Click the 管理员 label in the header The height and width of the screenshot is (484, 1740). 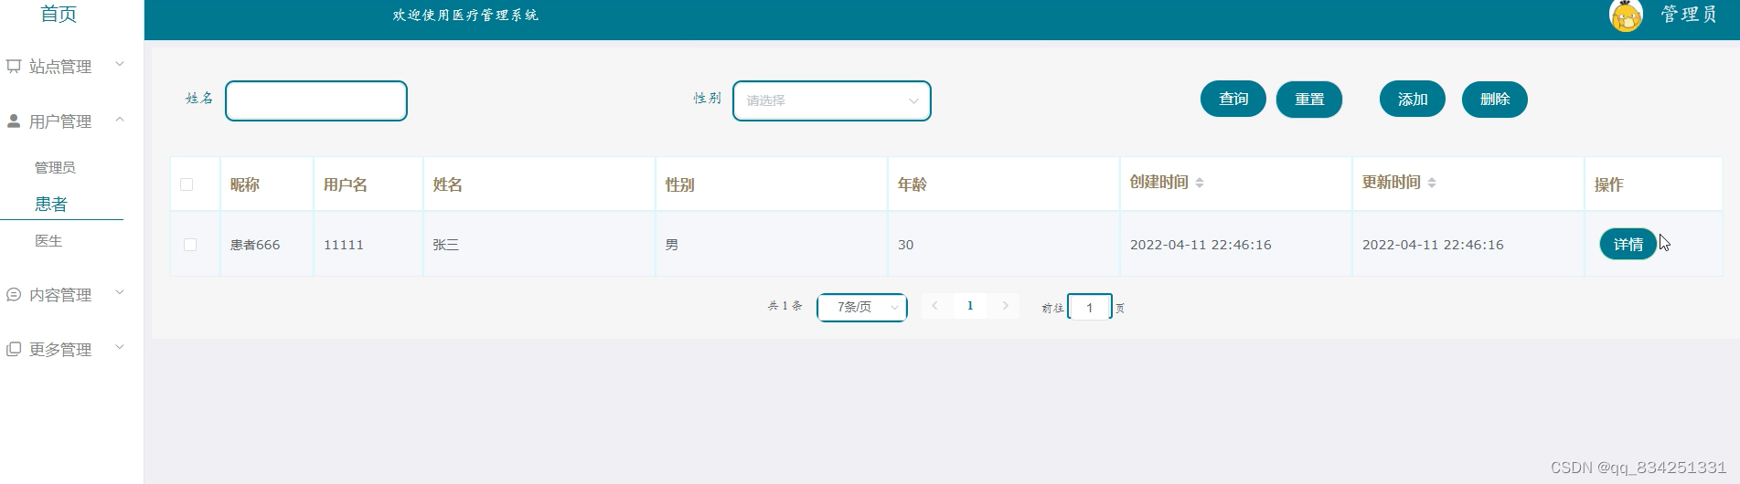click(x=1689, y=15)
